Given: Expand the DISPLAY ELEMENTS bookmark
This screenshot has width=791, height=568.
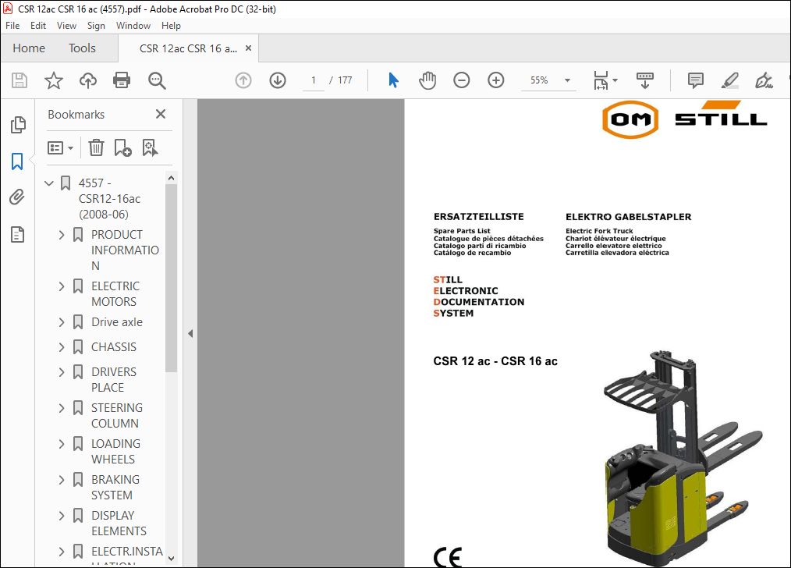Looking at the screenshot, I should (62, 515).
